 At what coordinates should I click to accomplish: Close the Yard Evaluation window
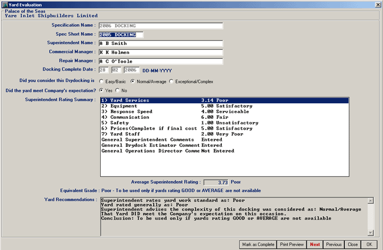(377, 4)
